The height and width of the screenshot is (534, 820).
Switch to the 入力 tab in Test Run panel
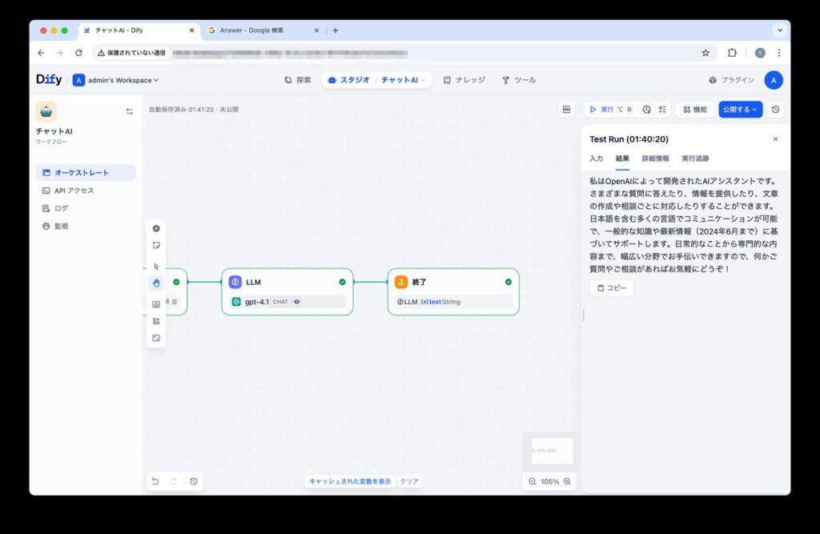pyautogui.click(x=596, y=159)
